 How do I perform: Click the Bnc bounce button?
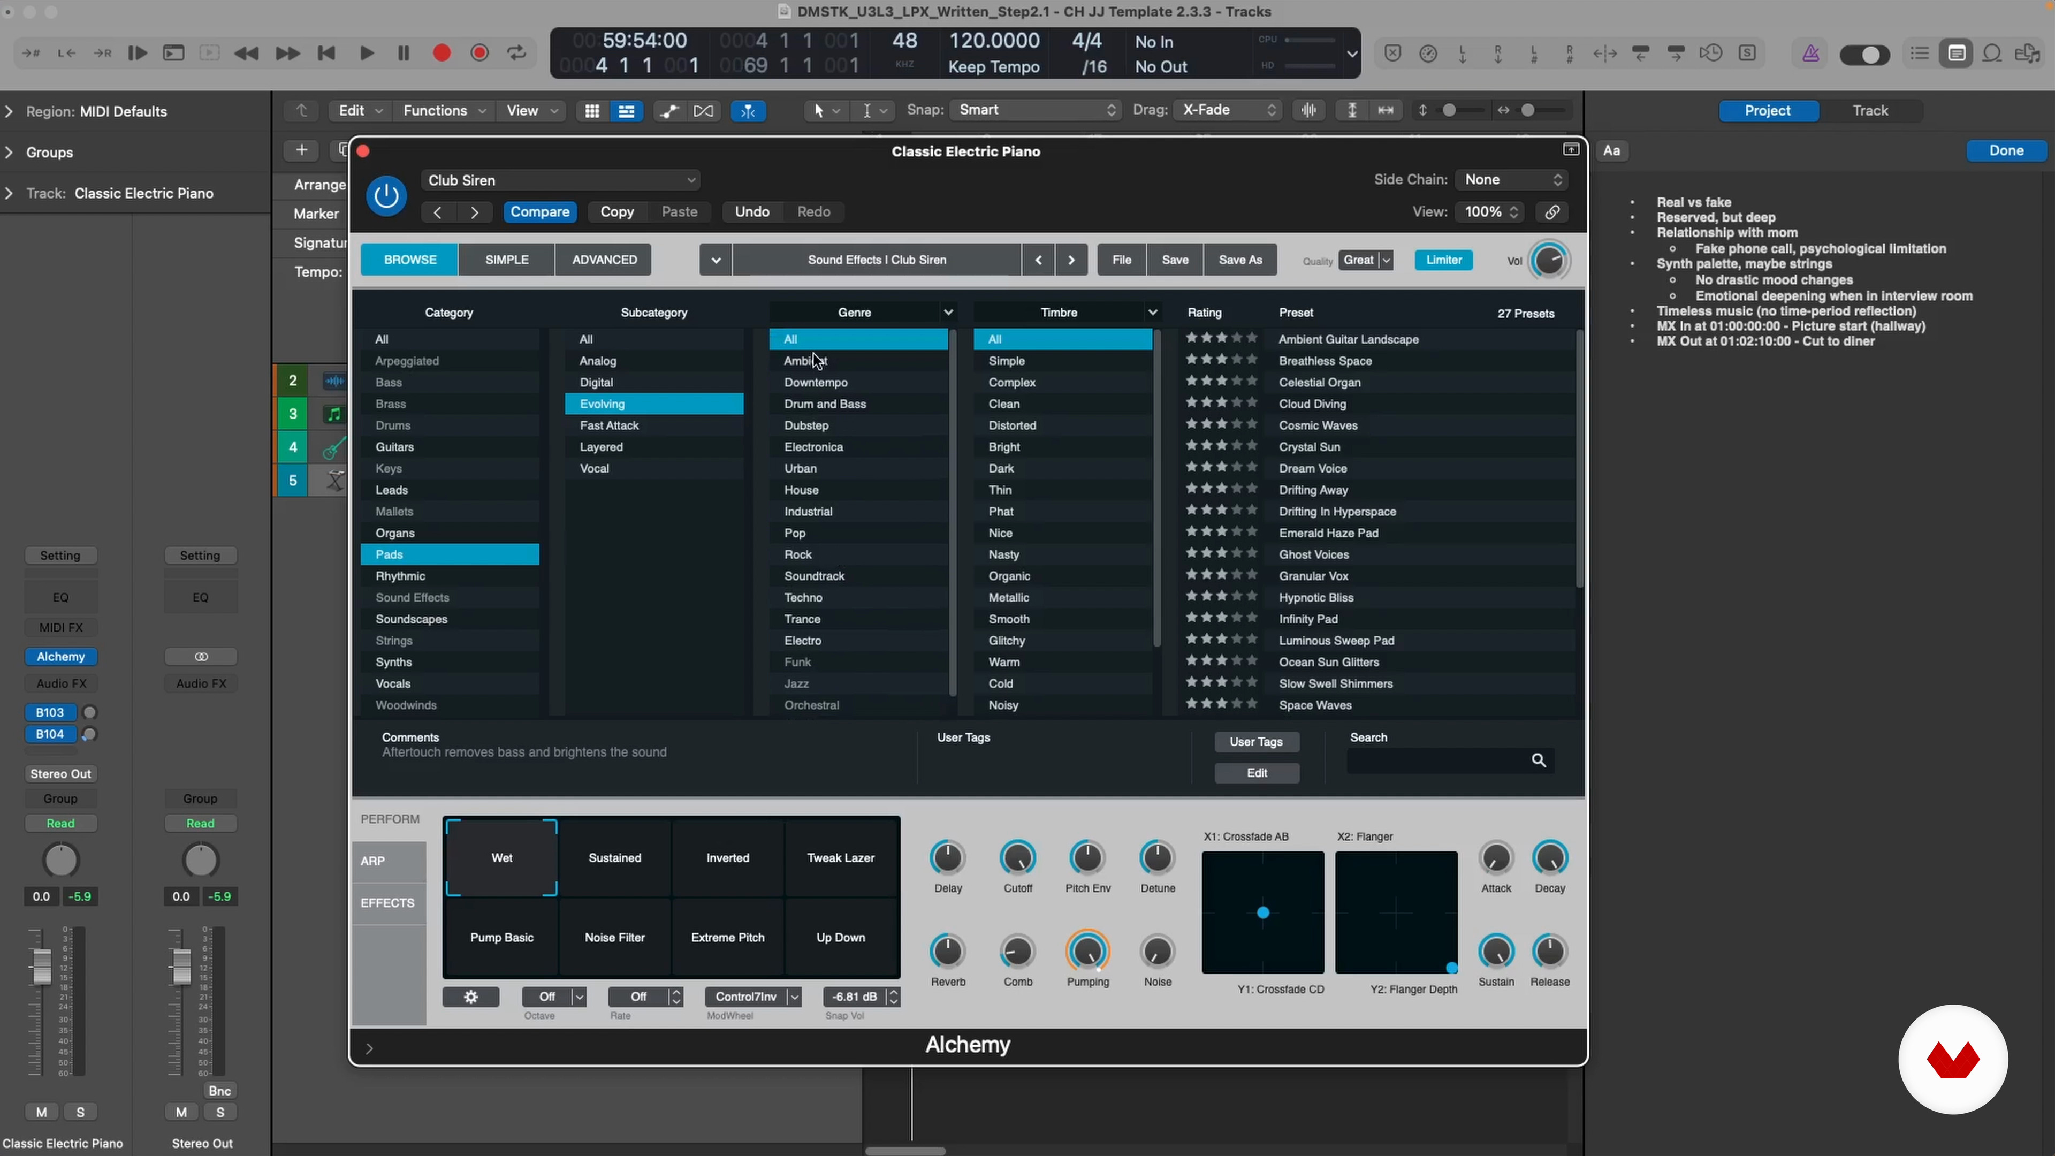[219, 1091]
